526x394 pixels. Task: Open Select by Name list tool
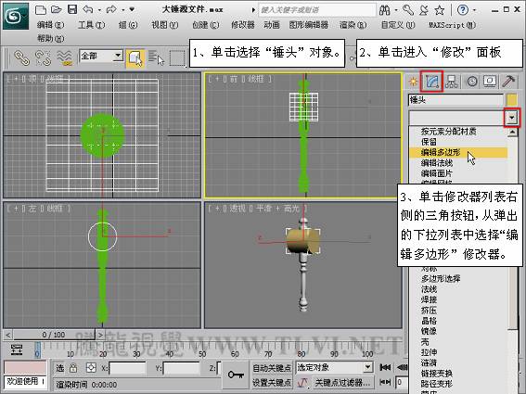pos(156,57)
